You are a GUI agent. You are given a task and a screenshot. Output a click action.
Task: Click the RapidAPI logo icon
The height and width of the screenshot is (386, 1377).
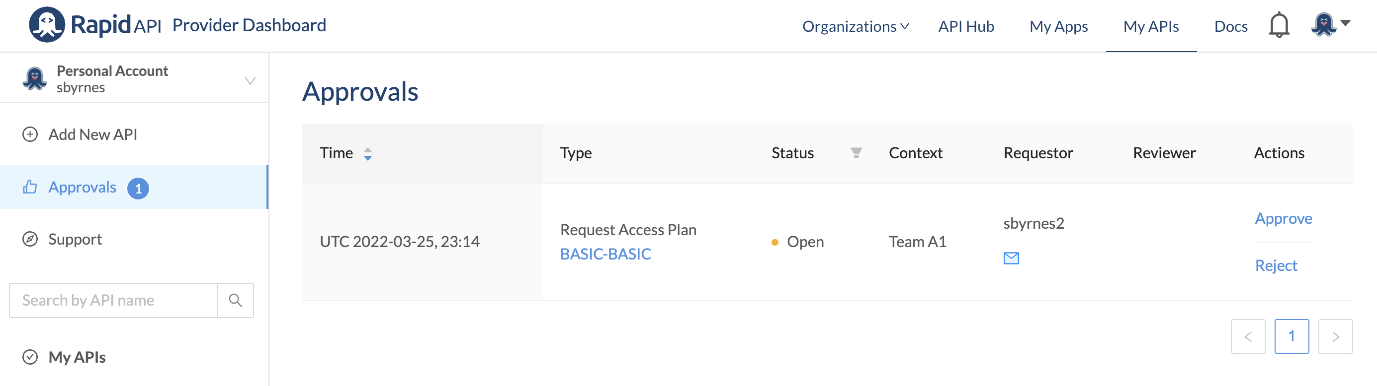tap(47, 25)
